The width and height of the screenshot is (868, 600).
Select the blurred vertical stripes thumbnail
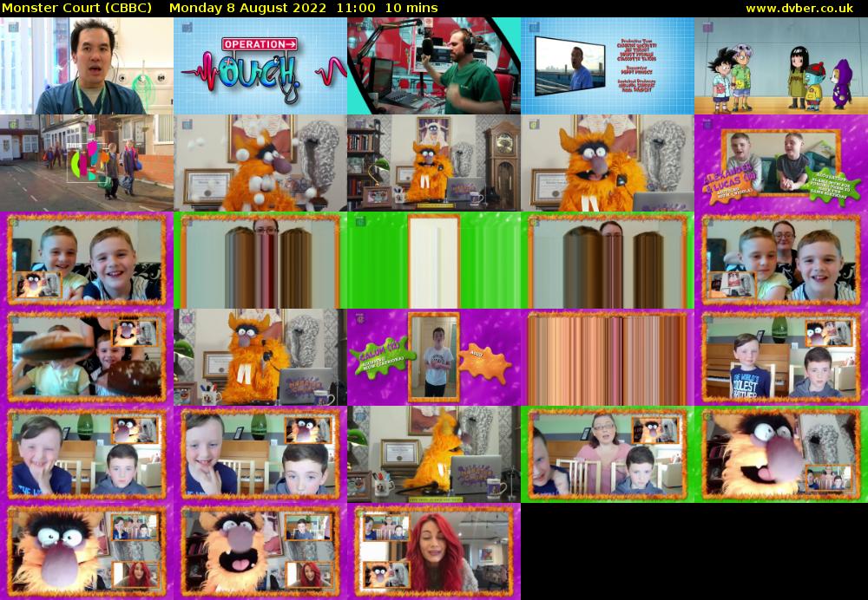tap(608, 357)
